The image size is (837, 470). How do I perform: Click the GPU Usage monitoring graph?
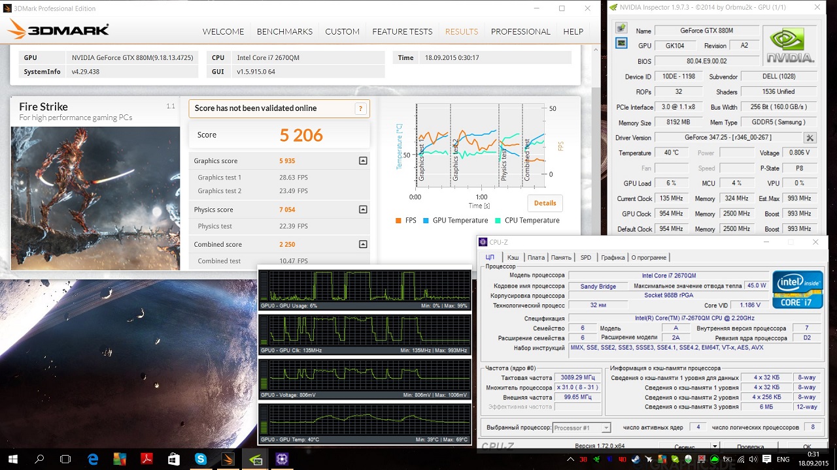(365, 290)
